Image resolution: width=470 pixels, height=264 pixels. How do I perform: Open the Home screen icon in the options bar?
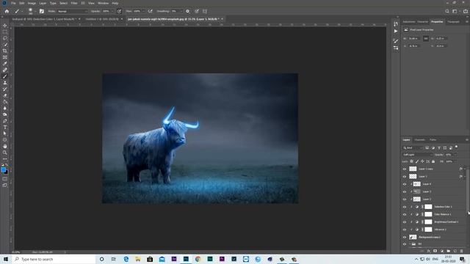point(7,12)
